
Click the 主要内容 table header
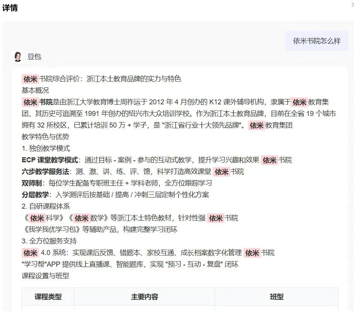[145, 296]
